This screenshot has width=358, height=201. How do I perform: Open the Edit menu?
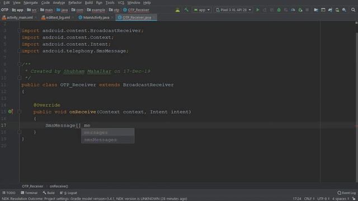coord(6,3)
